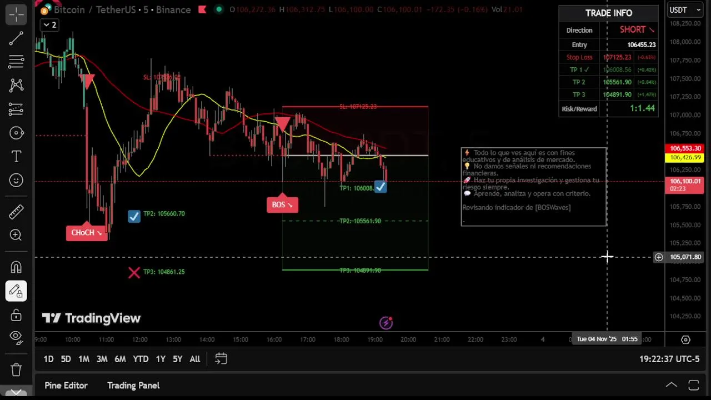Select the 5D date range
The height and width of the screenshot is (400, 711).
coord(66,359)
